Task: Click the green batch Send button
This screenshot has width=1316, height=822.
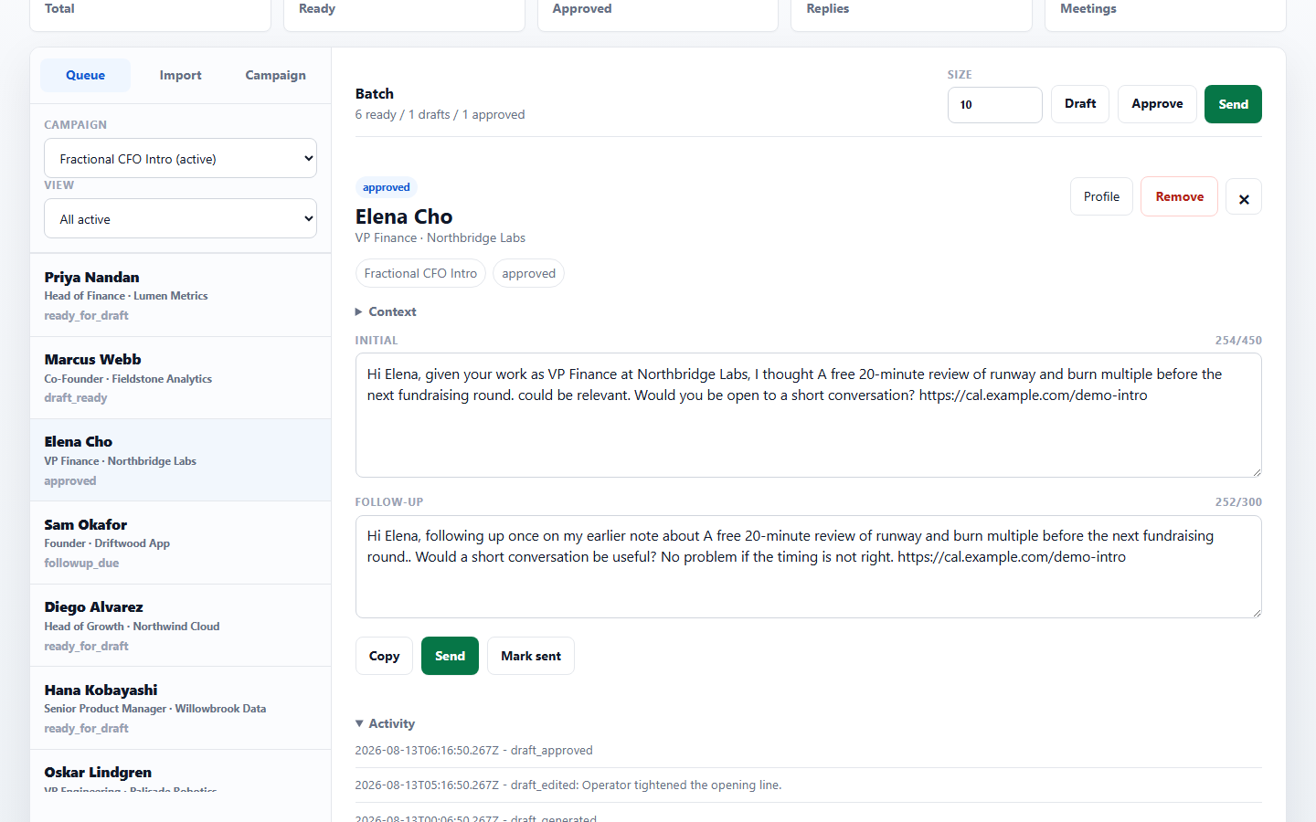Action: click(x=1233, y=104)
